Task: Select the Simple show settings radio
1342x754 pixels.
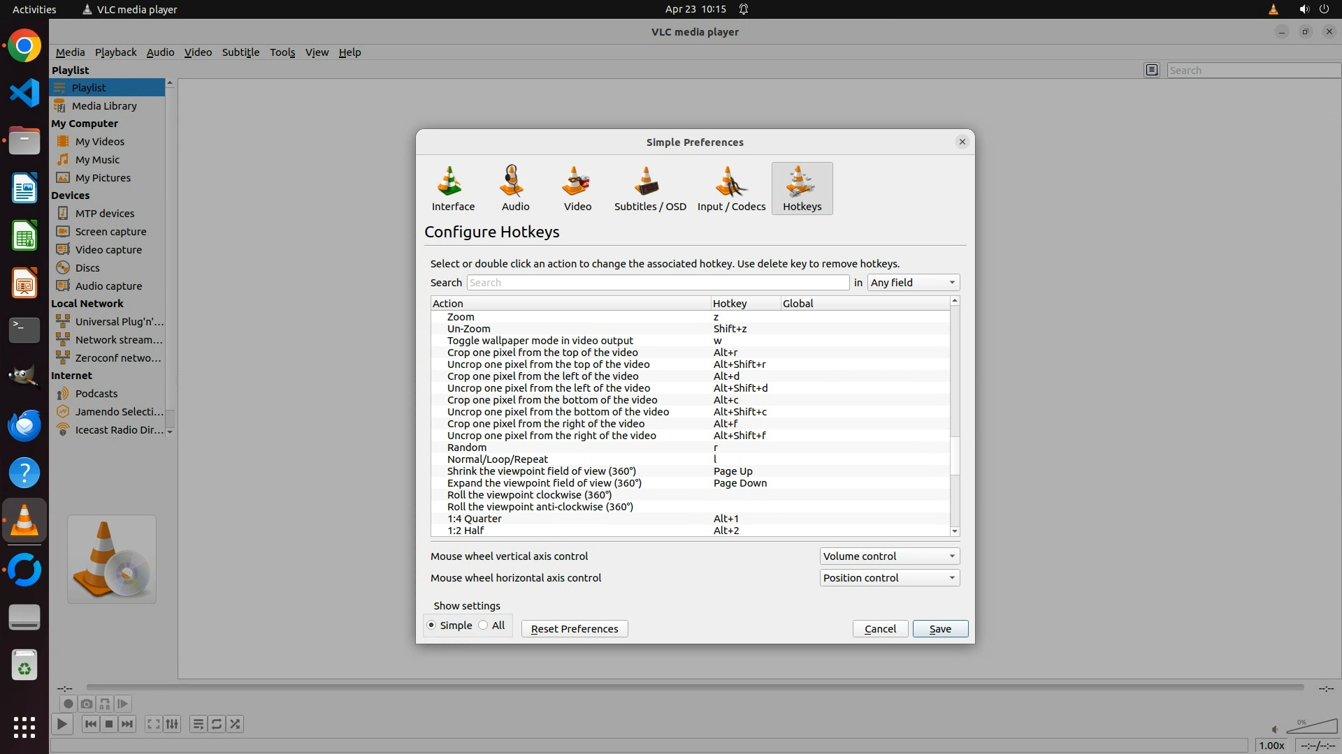Action: (431, 626)
